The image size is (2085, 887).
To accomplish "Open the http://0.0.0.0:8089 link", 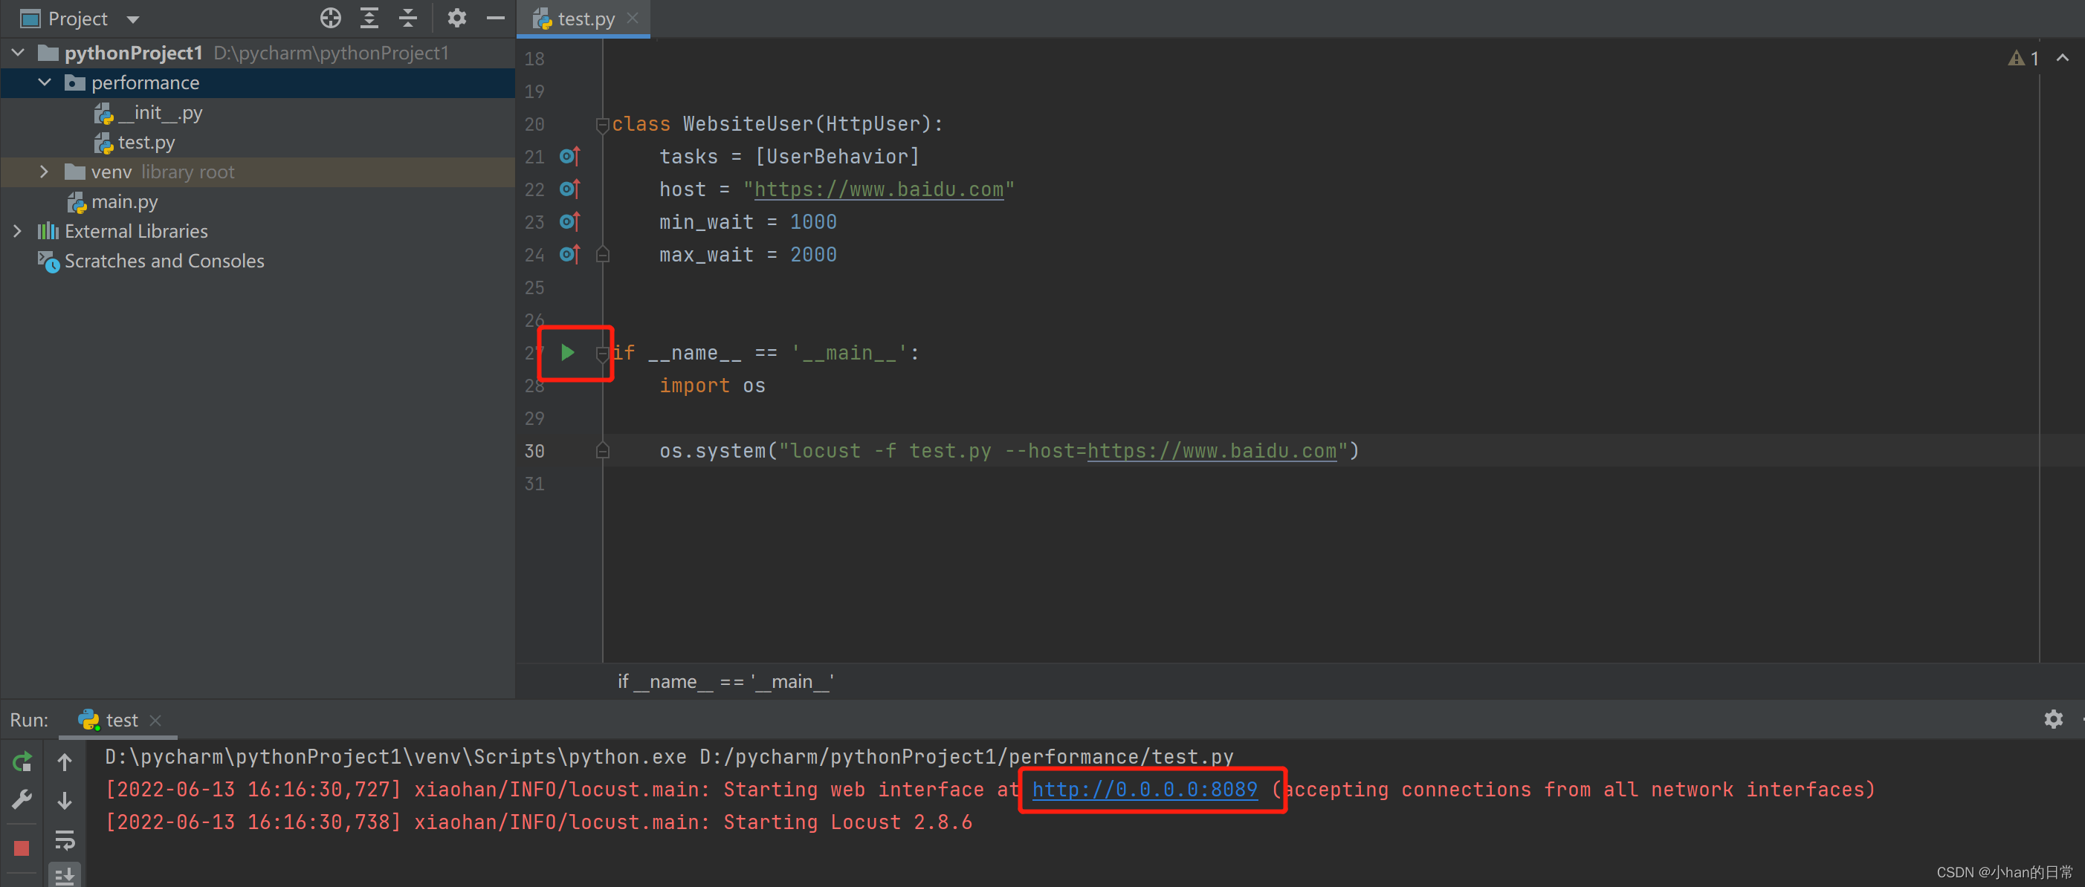I will (x=1145, y=790).
